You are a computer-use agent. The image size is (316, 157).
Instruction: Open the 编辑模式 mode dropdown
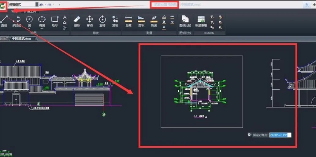coord(37,5)
